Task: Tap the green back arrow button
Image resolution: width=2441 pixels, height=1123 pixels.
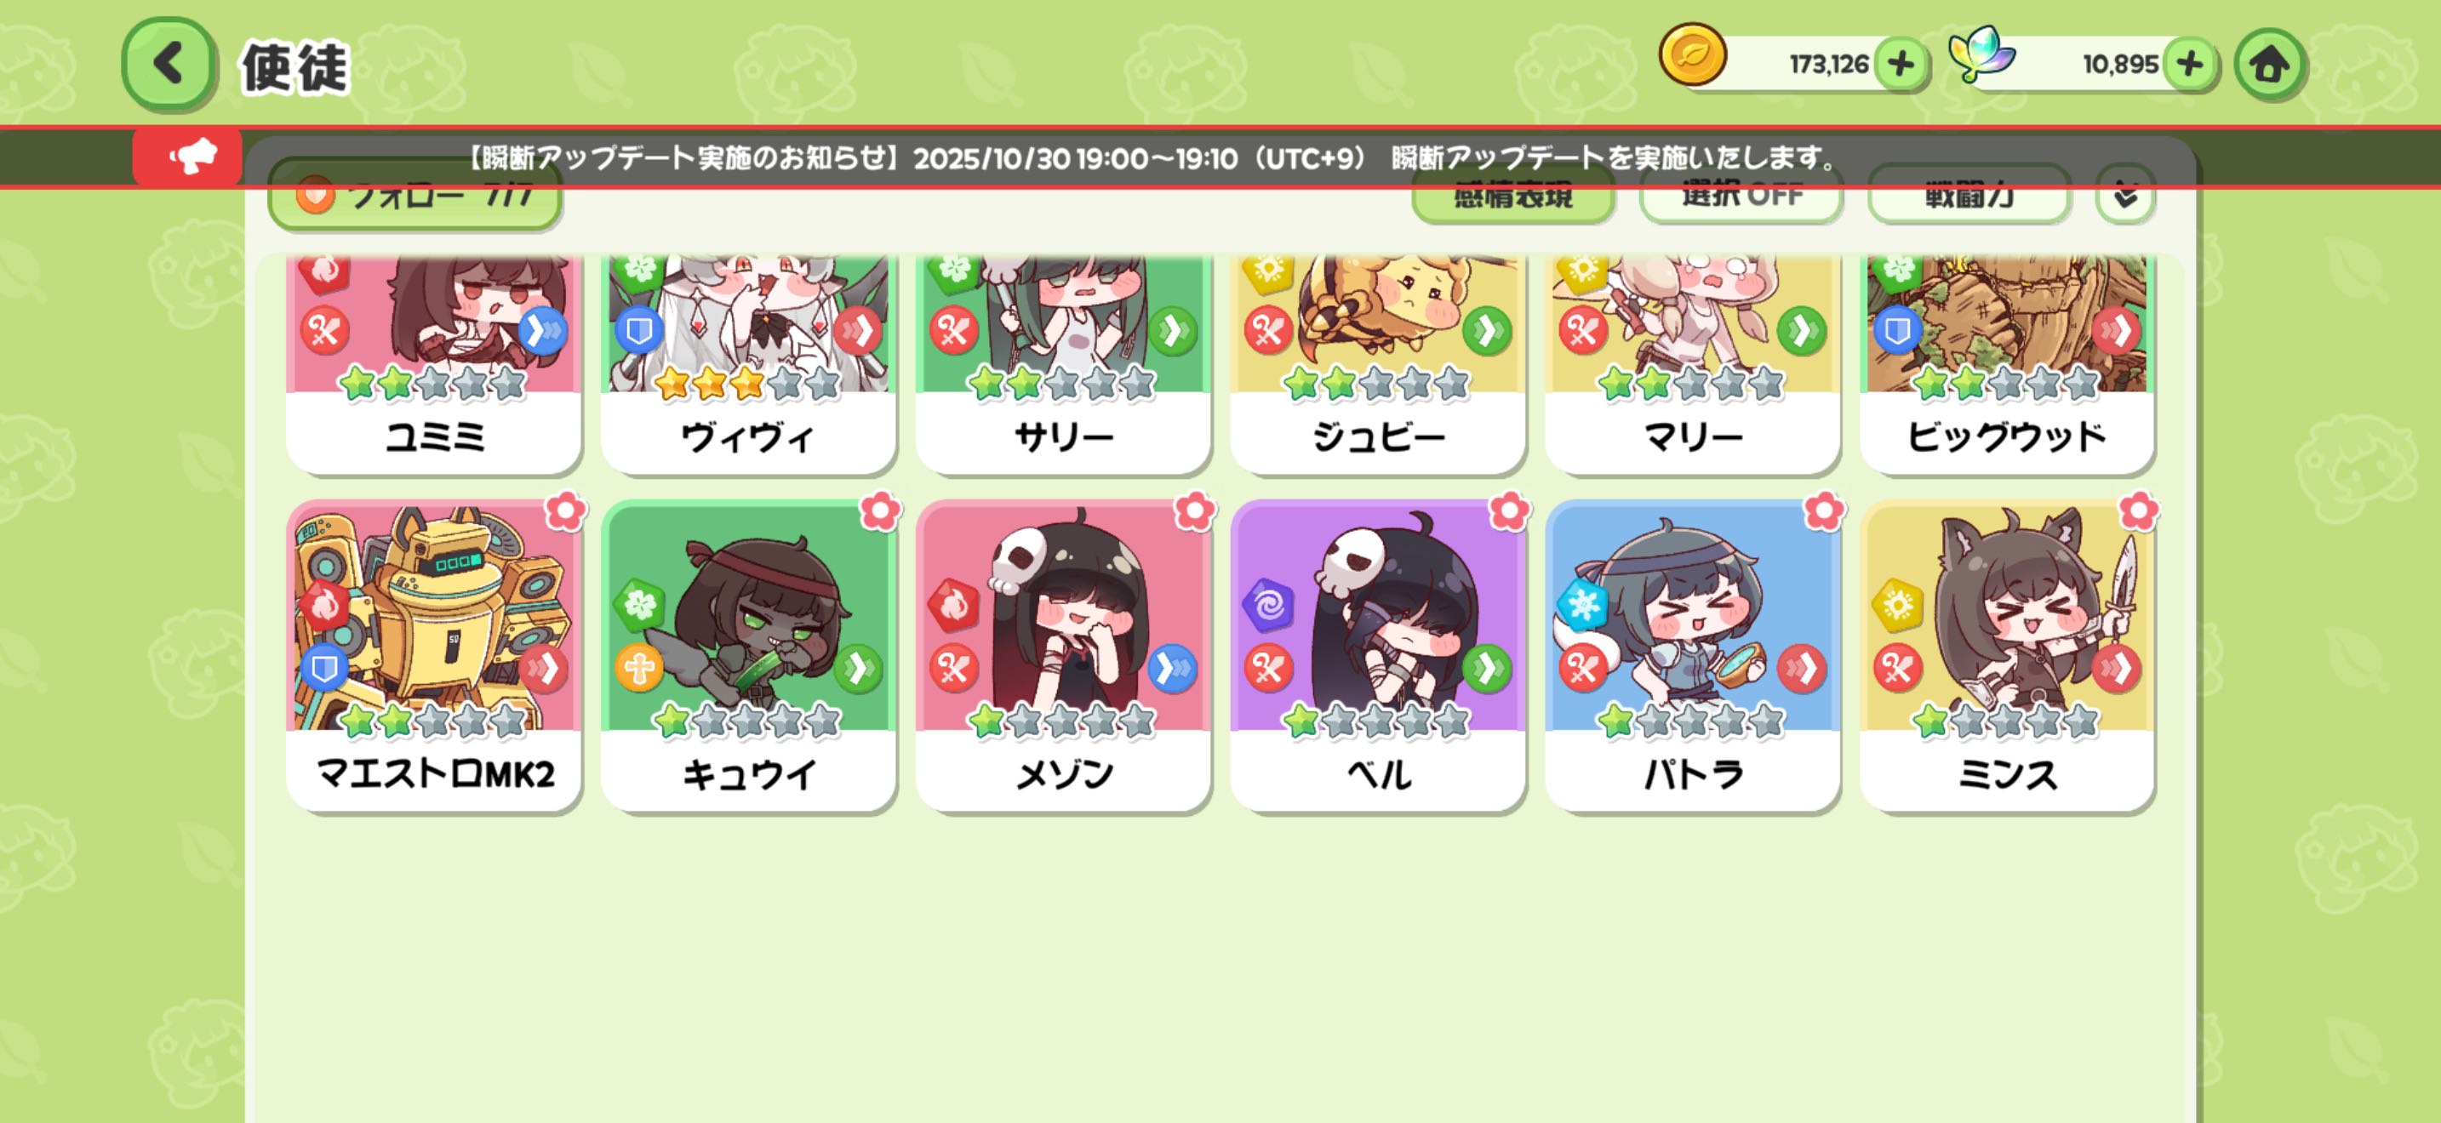Action: tap(169, 65)
